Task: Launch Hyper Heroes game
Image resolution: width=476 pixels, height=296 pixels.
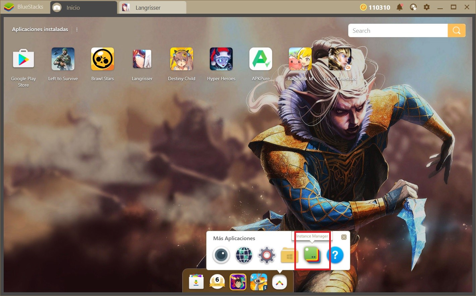Action: tap(221, 59)
